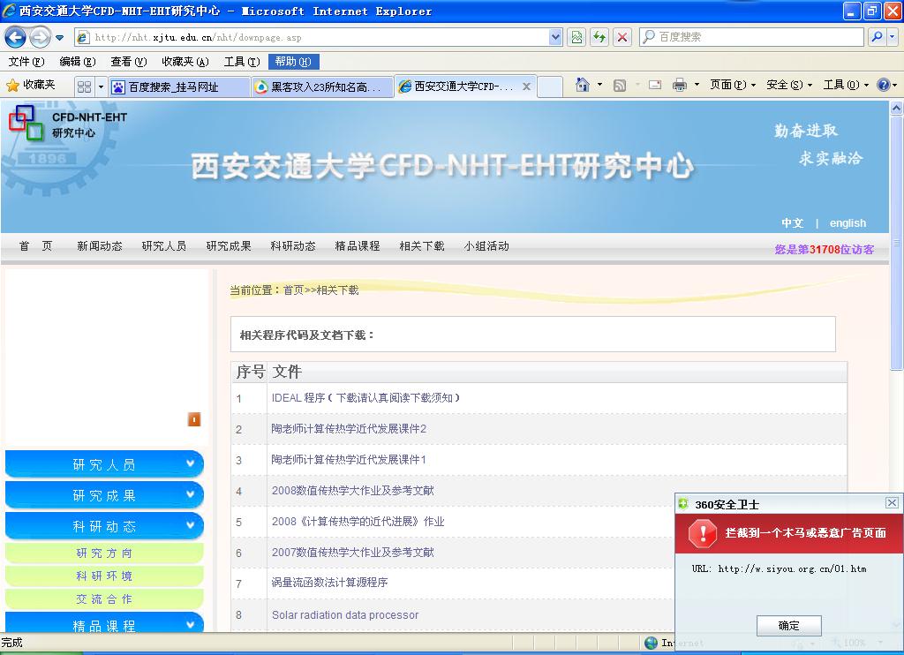Stop loading with the red X icon
This screenshot has width=904, height=655.
pos(622,37)
